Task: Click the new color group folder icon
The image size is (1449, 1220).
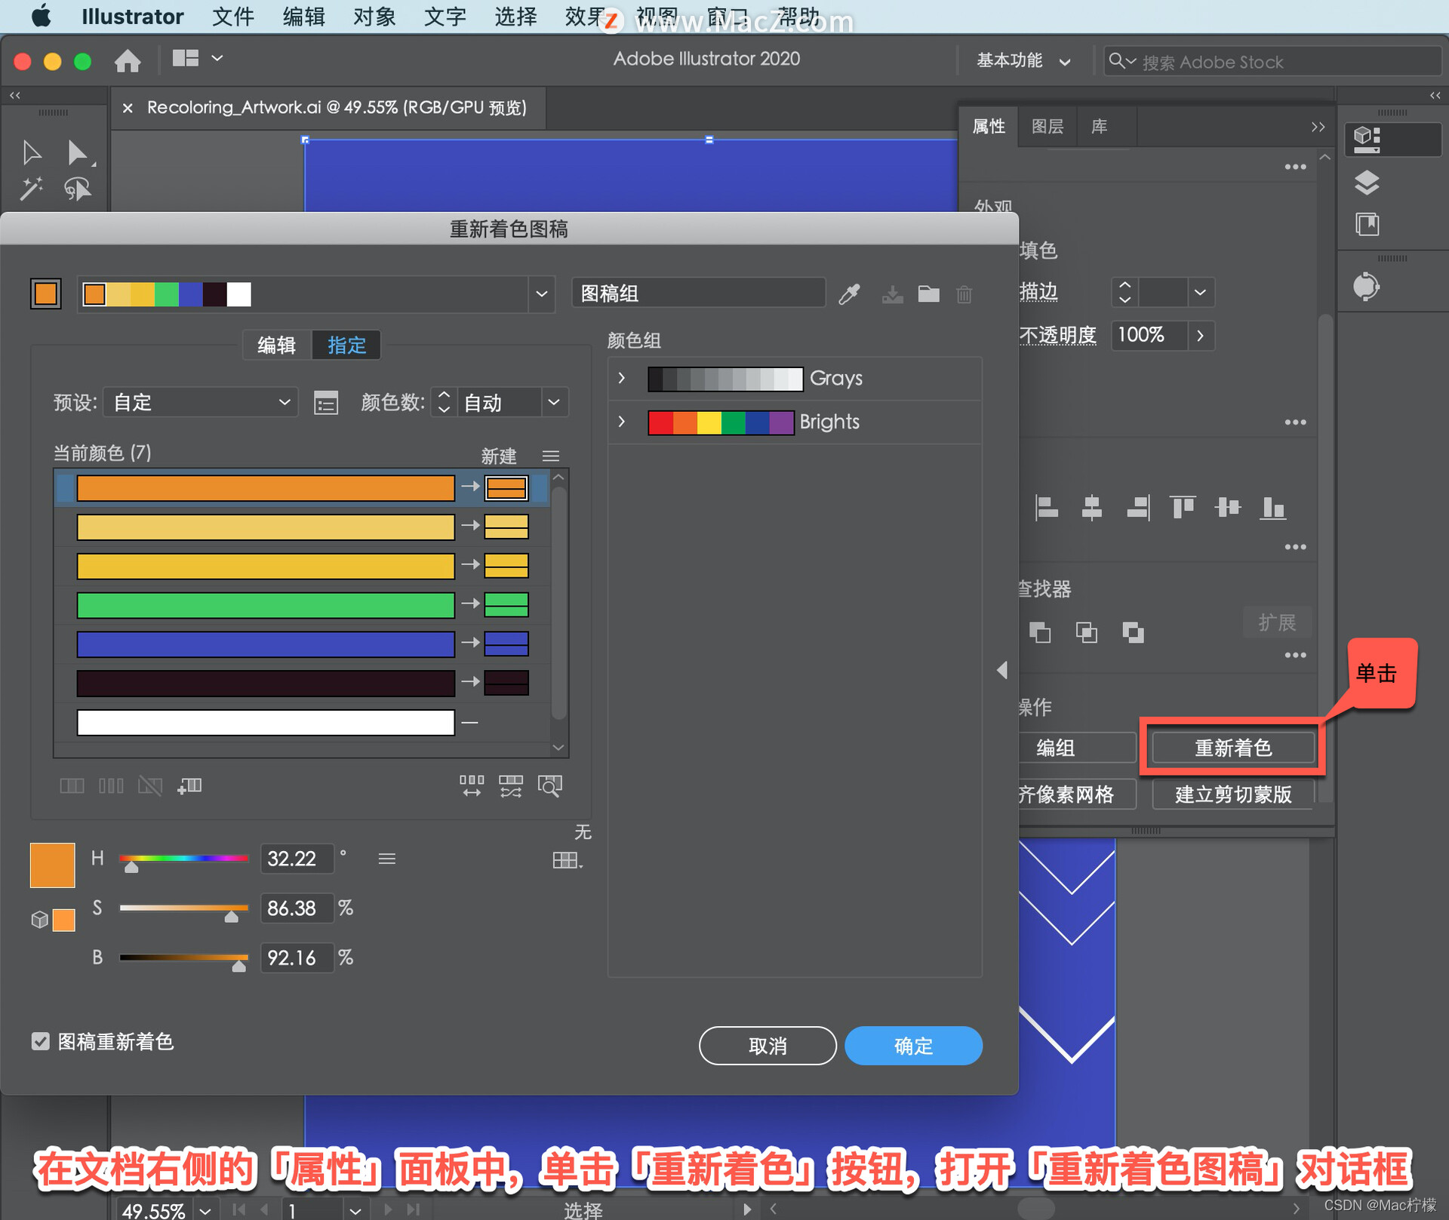Action: pyautogui.click(x=928, y=294)
